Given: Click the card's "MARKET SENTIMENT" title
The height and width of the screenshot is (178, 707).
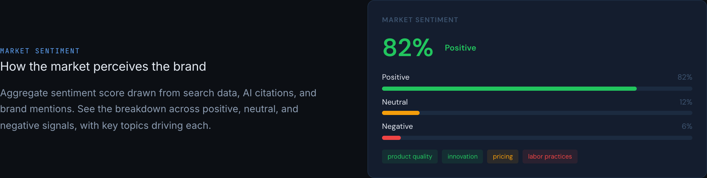Looking at the screenshot, I should [420, 20].
